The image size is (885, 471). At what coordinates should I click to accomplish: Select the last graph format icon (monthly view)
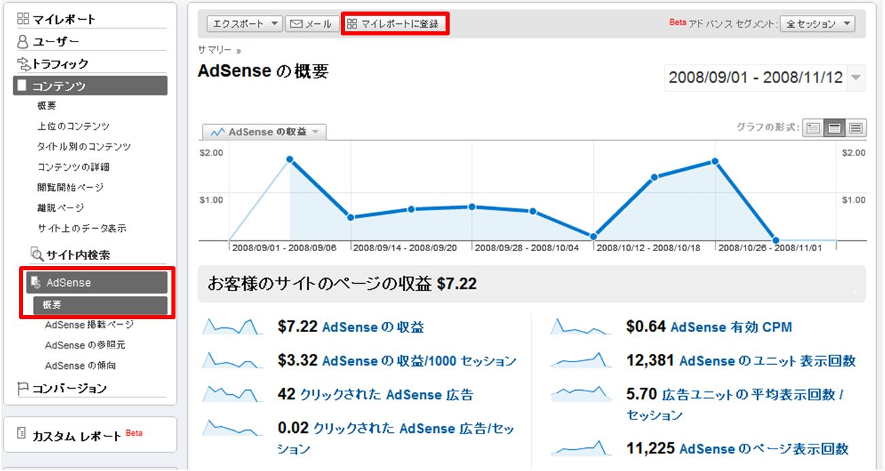click(x=856, y=128)
